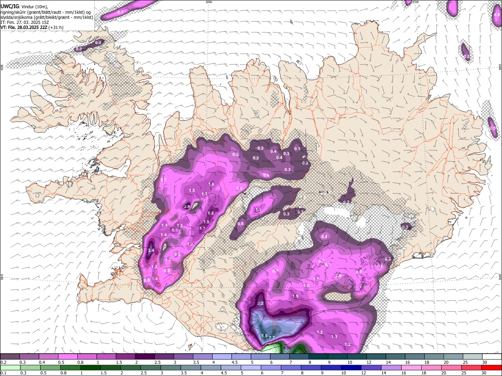Click the 2.9 precipitation value on map
502x376 pixels.
click(187, 206)
